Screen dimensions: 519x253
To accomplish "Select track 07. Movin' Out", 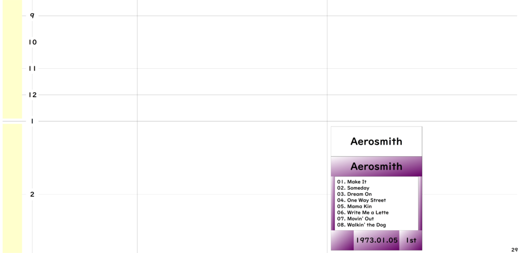I will tap(355, 219).
